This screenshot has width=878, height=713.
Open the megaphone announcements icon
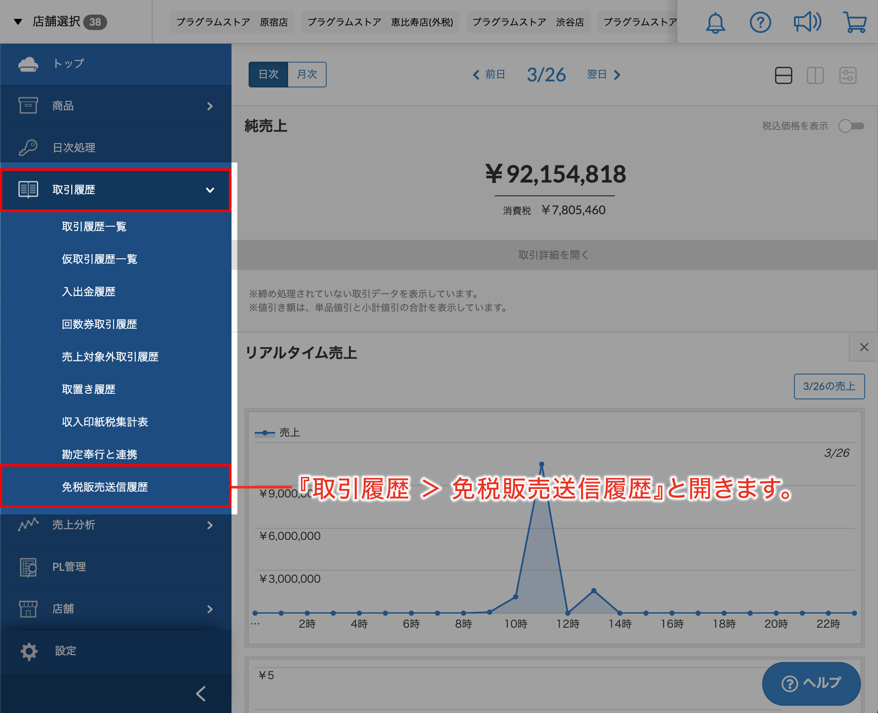(x=807, y=22)
